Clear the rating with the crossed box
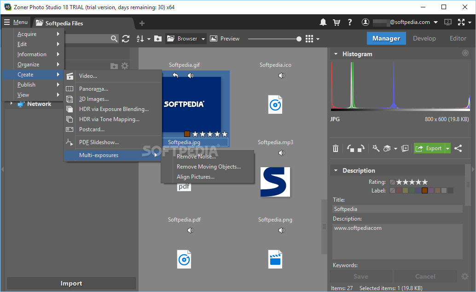 (393, 182)
